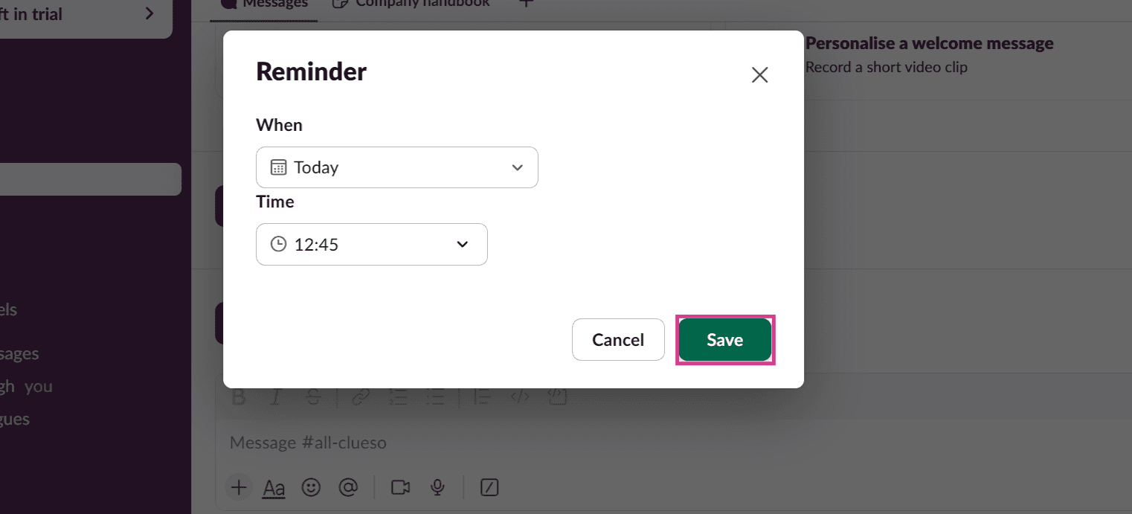Screen dimensions: 1132x514
Task: Toggle strikethrough formatting
Action: [x=313, y=397]
